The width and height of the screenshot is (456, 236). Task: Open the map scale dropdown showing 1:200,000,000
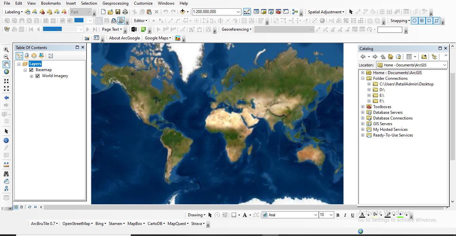[x=238, y=11]
